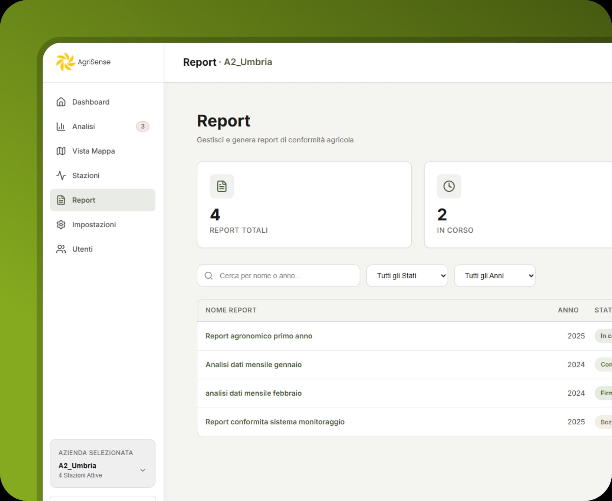Click the Dashboard home icon
Viewport: 612px width, 501px height.
click(x=61, y=102)
